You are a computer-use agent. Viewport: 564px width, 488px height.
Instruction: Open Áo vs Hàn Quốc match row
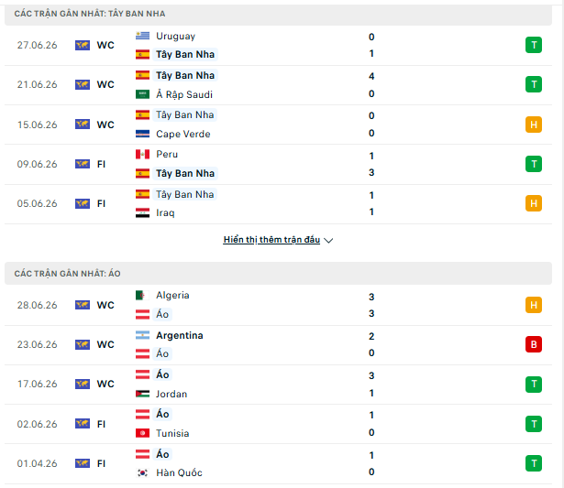278,463
